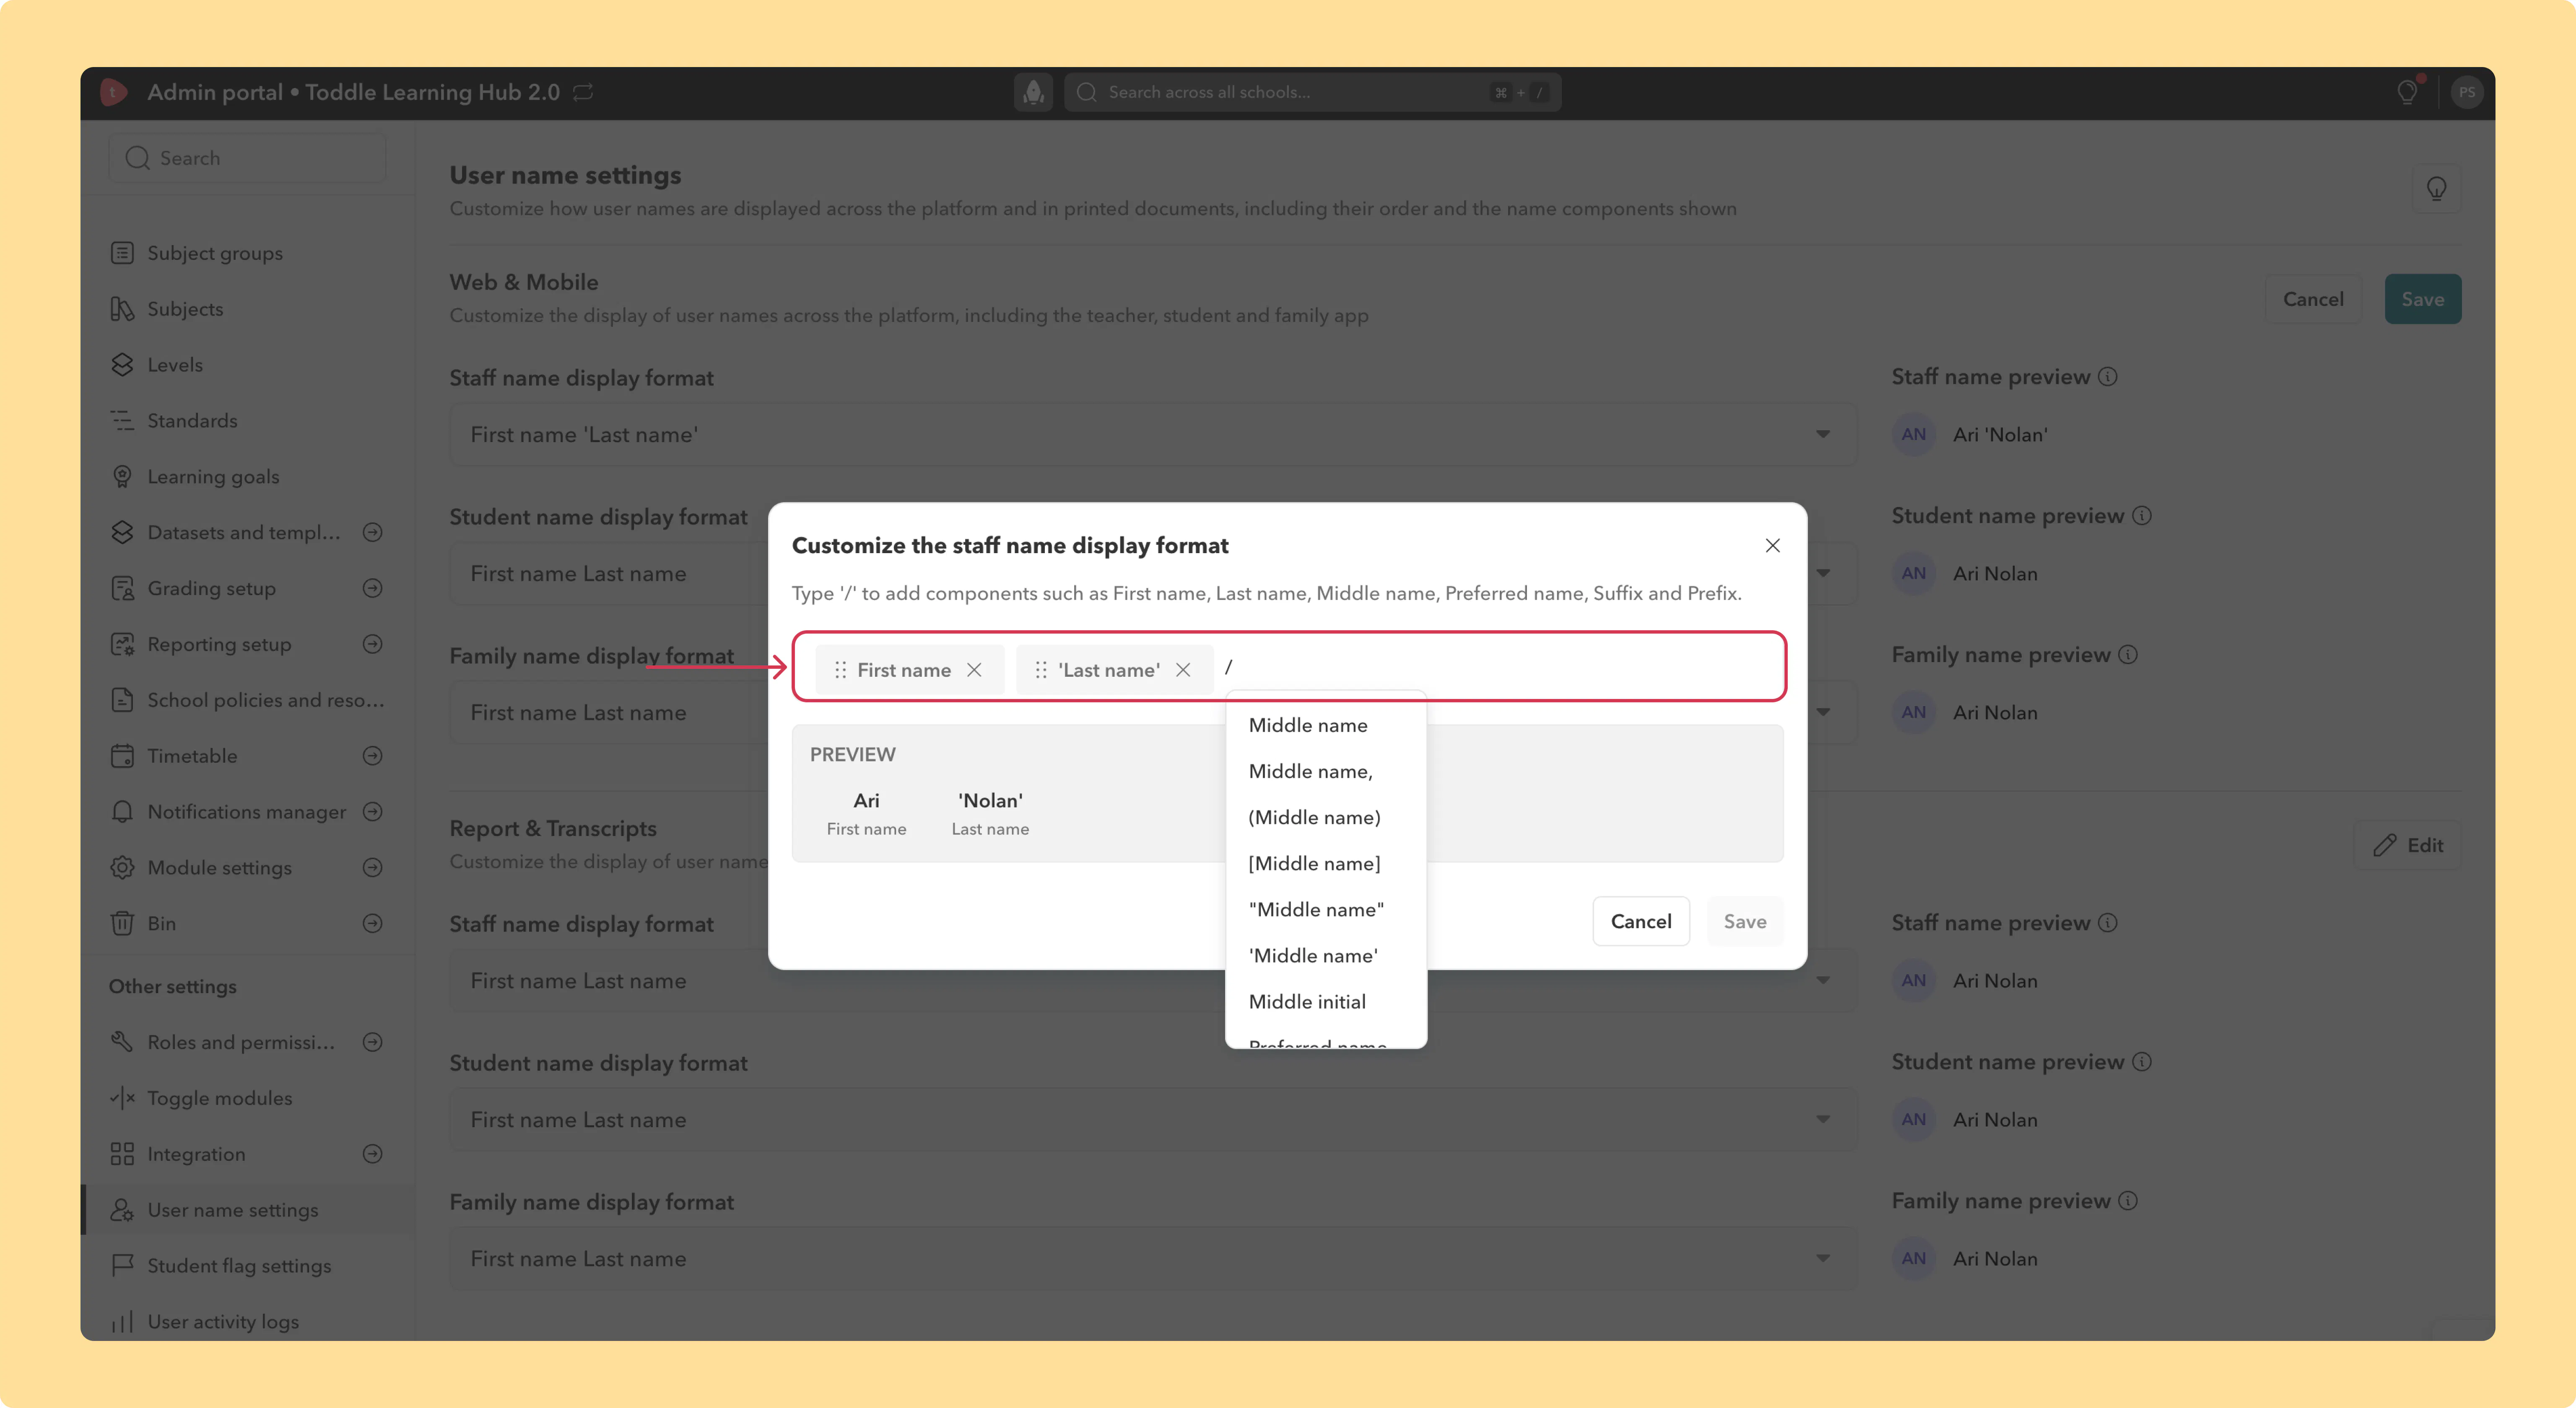Expand the Integration section arrow
This screenshot has height=1408, width=2576.
(x=372, y=1154)
